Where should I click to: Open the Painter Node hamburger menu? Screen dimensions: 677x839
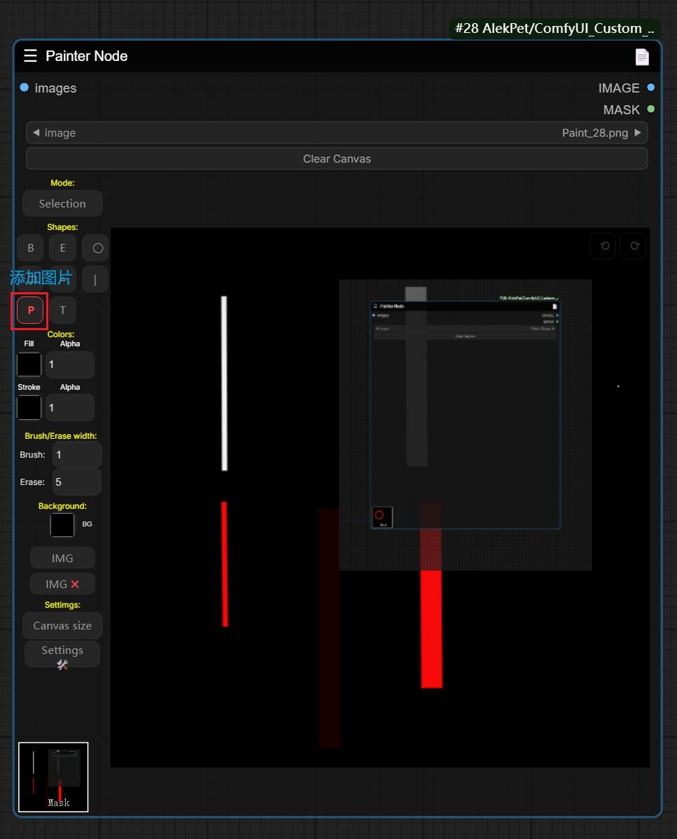[x=30, y=56]
